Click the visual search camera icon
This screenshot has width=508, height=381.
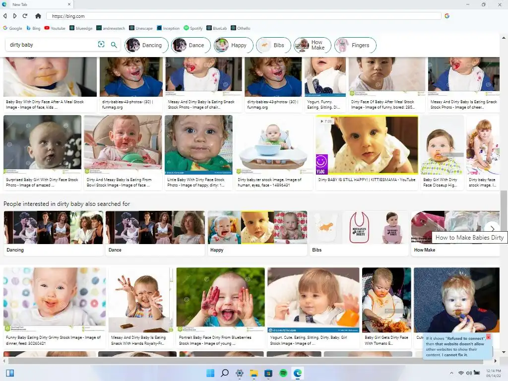(101, 44)
